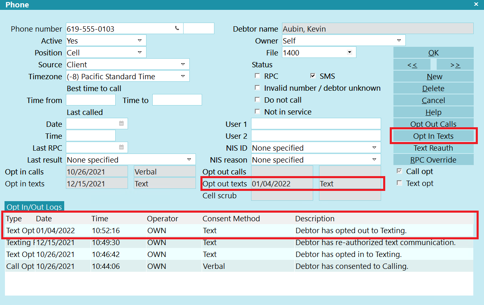Open the NIS ID dropdown
Viewport: 484px width, 305px height.
click(374, 148)
